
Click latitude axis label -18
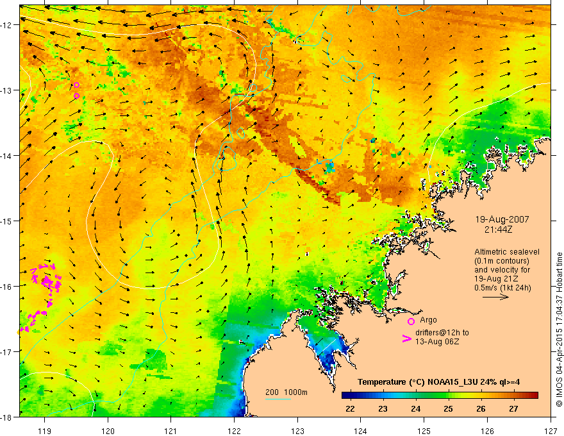click(x=7, y=417)
